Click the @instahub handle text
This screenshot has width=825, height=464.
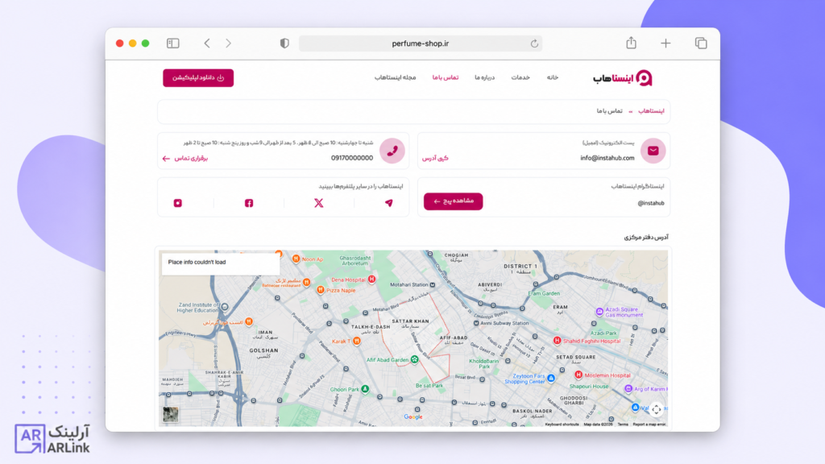[651, 203]
